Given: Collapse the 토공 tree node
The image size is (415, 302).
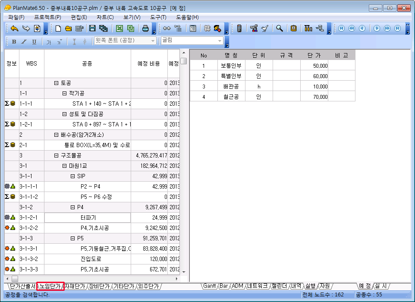Looking at the screenshot, I should [x=56, y=83].
